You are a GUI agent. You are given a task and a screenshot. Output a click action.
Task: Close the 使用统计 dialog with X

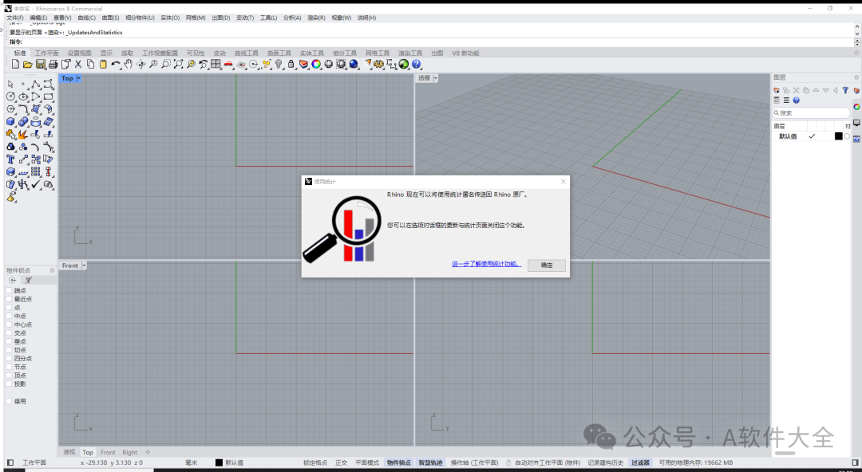click(x=563, y=181)
